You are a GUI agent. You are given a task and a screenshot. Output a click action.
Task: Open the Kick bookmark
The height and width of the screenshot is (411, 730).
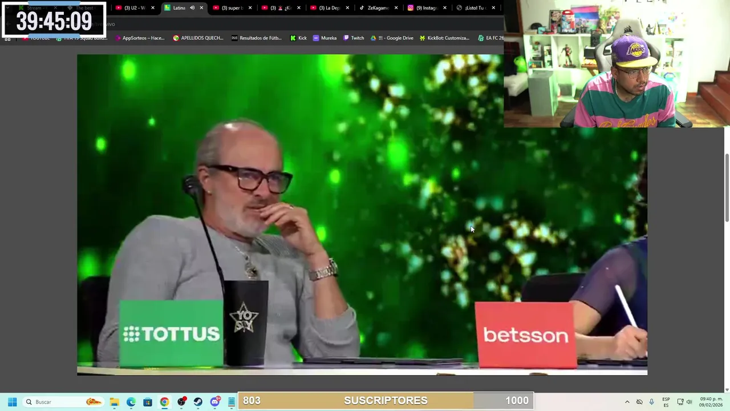(x=298, y=38)
